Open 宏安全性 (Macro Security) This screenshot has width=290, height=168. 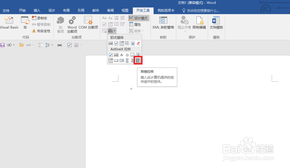[41, 31]
